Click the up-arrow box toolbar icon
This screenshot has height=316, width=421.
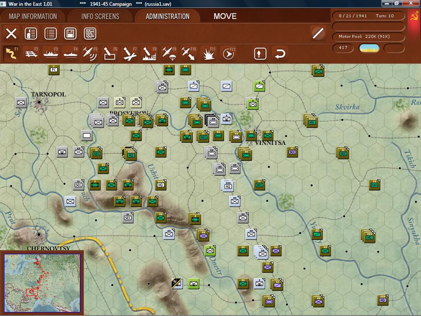[x=260, y=53]
